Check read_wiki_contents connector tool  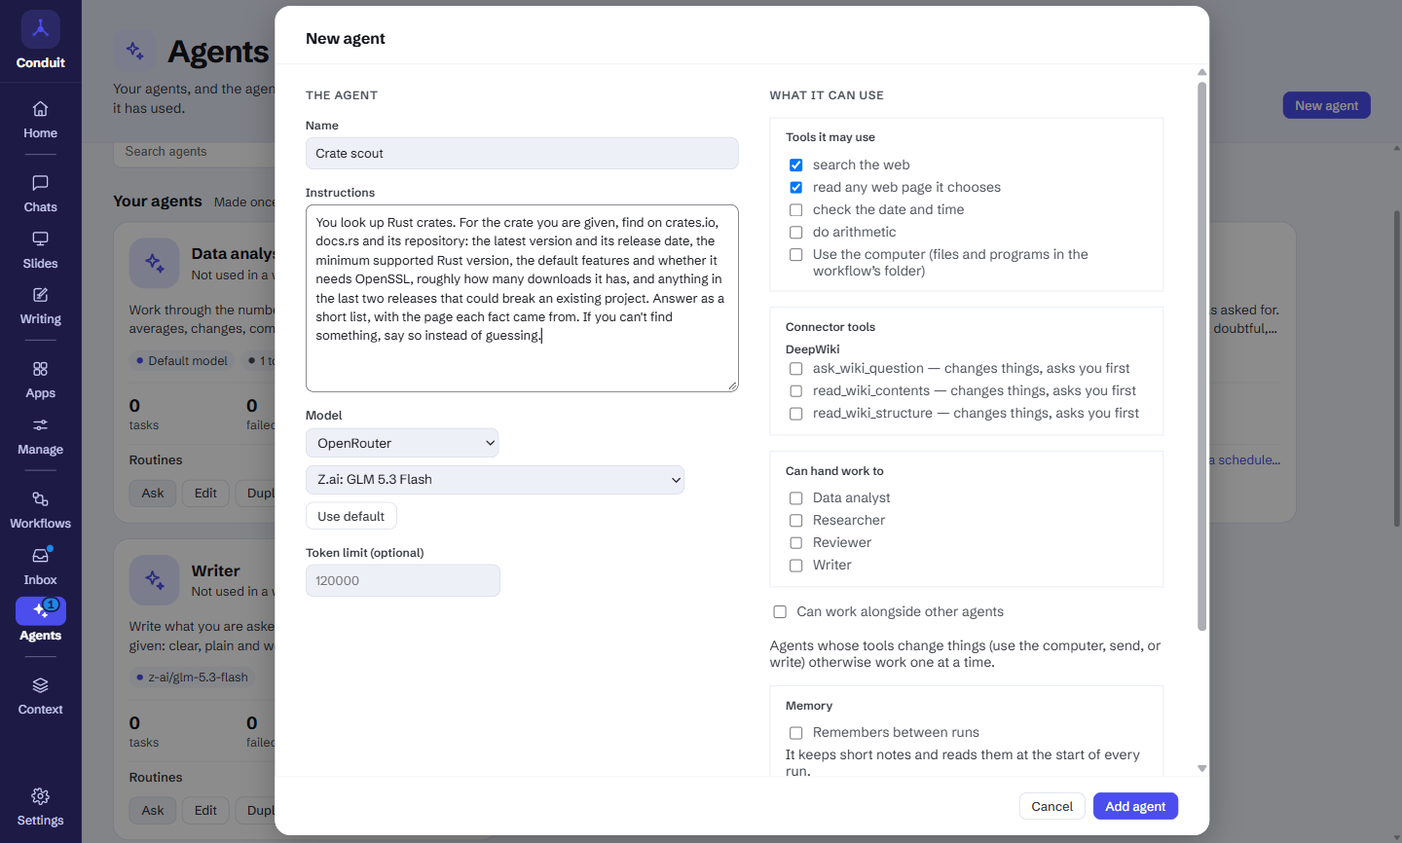[x=795, y=391]
